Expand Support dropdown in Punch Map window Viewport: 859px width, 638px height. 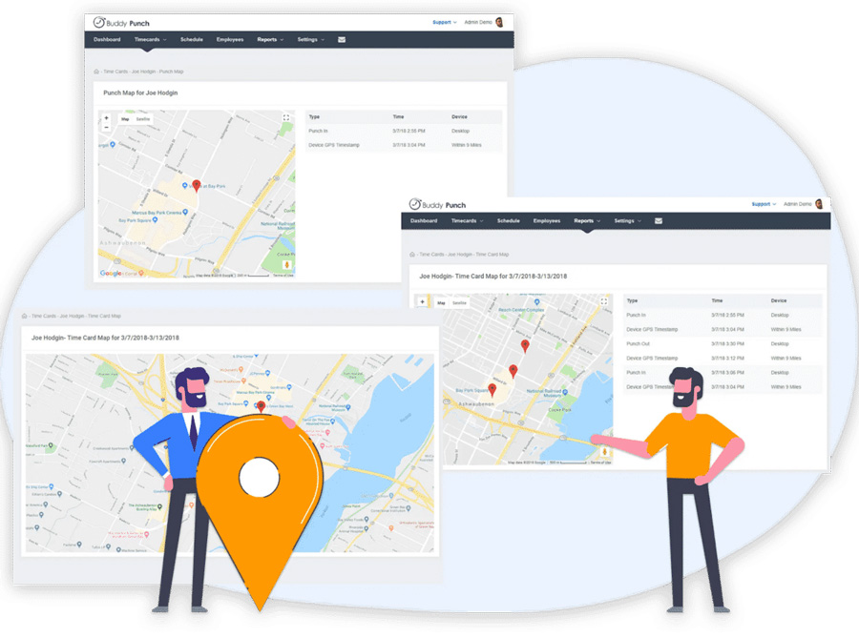click(444, 23)
